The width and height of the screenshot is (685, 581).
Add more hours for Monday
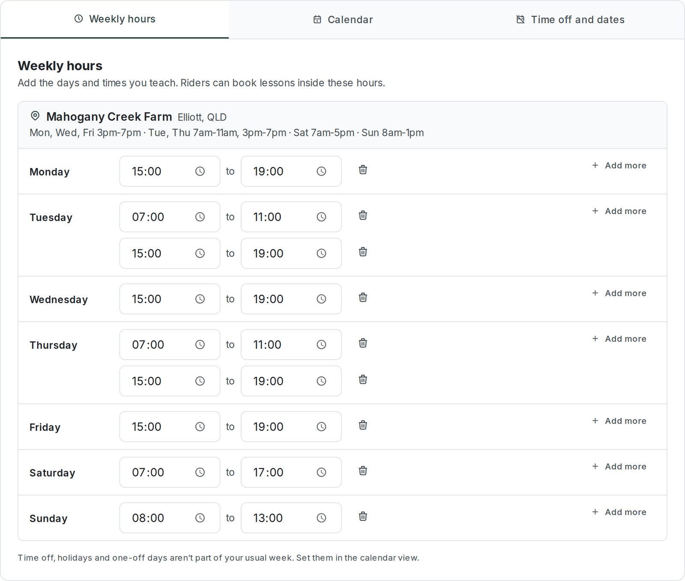point(619,166)
